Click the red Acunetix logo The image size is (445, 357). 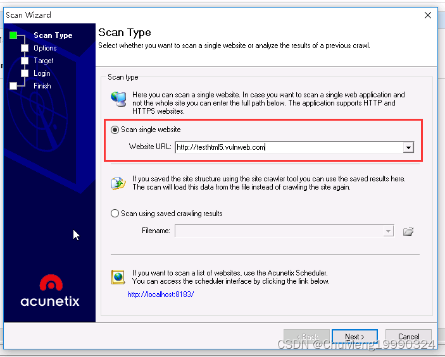[x=51, y=282]
